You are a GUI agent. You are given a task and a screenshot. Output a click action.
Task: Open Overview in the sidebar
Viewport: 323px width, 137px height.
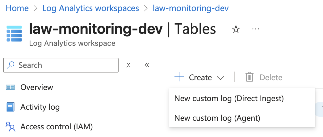tap(37, 88)
